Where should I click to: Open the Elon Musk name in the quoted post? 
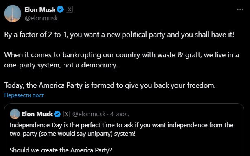click(x=37, y=114)
